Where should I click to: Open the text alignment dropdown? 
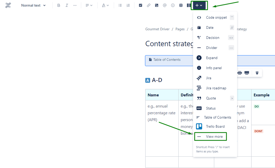[x=89, y=5]
